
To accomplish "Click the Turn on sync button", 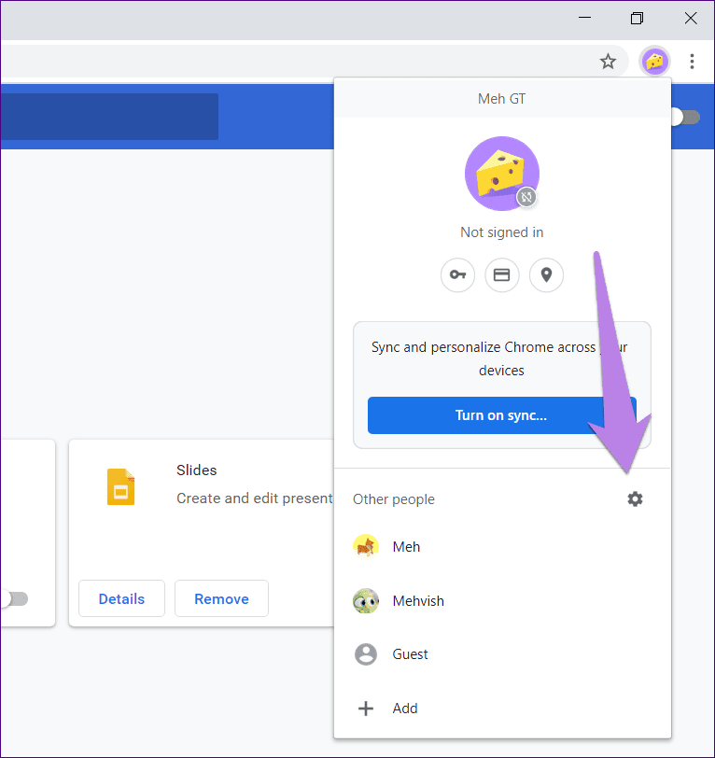I will (x=502, y=415).
